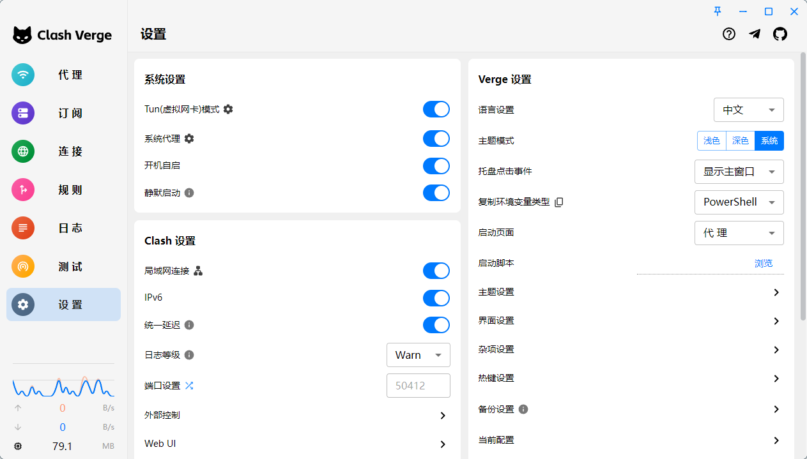Click info icon next to 日志等级
This screenshot has width=807, height=459.
[189, 355]
